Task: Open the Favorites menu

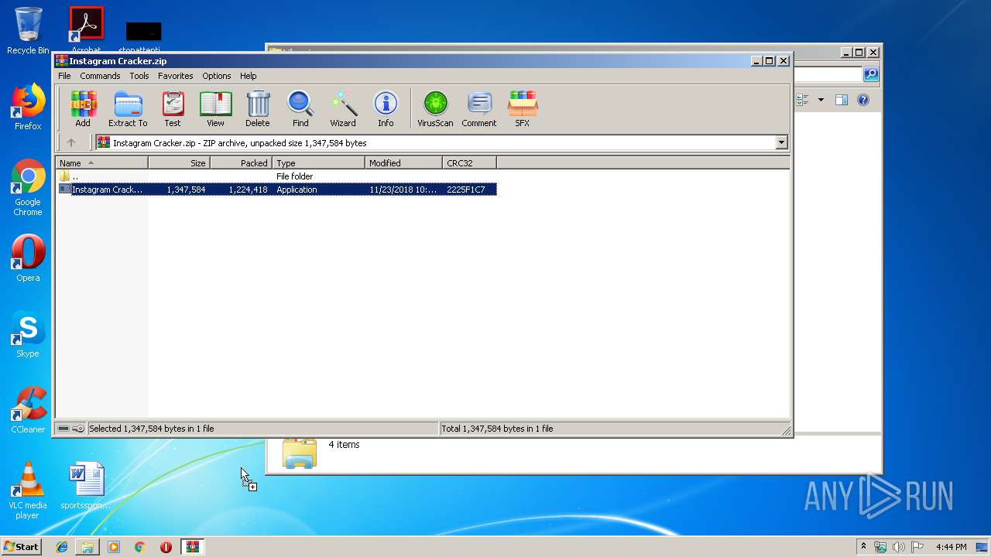Action: click(176, 76)
